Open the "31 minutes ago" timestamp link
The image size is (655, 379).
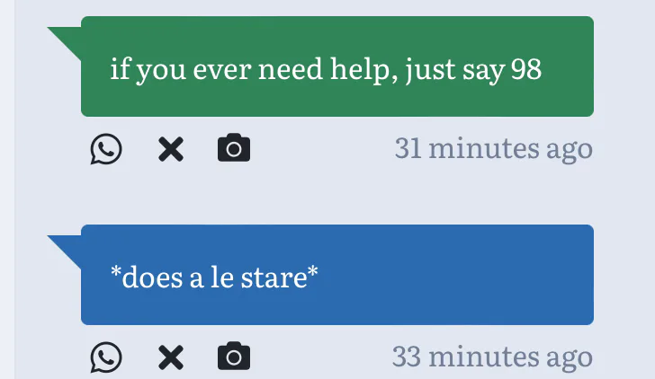click(493, 148)
